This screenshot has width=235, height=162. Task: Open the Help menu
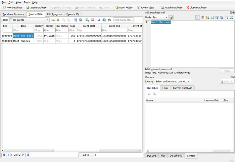click(35, 2)
